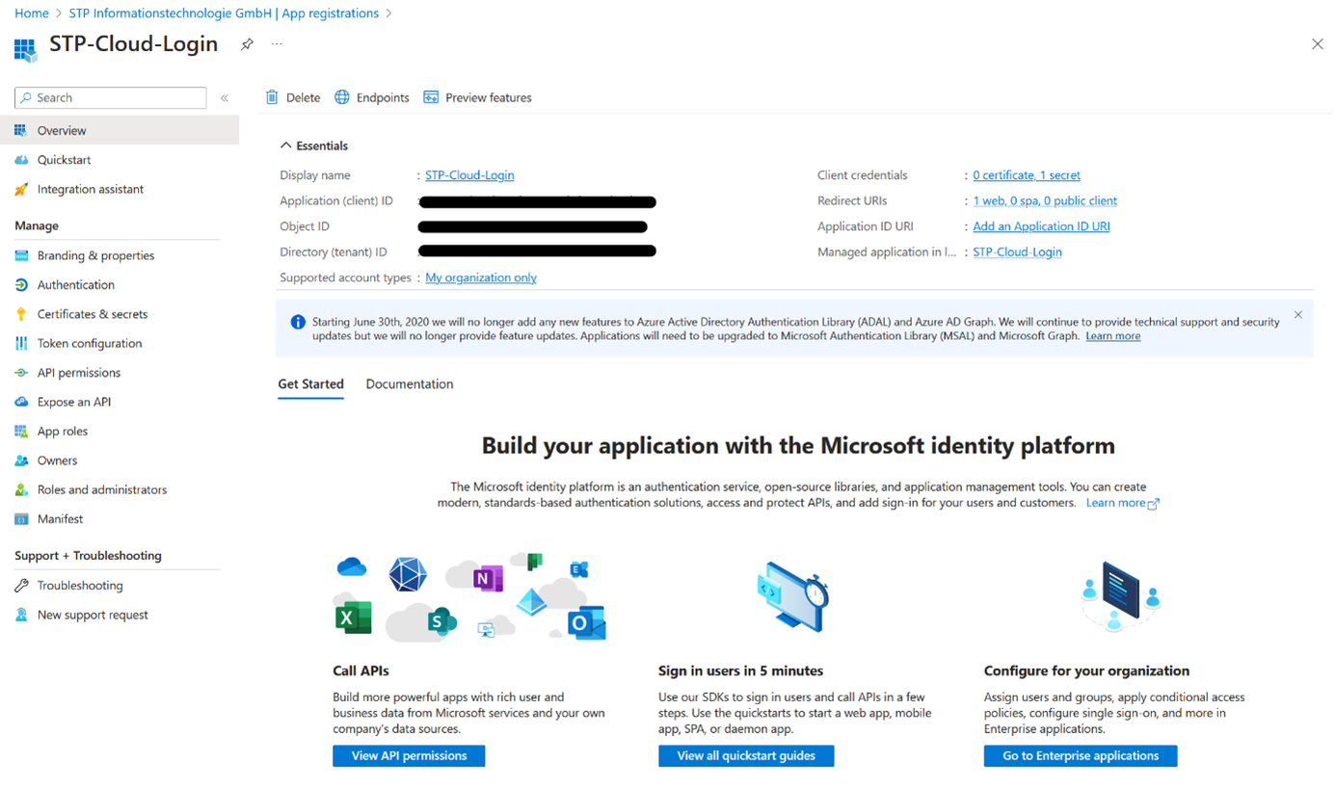Click the Branding & properties icon
1336x789 pixels.
(21, 255)
